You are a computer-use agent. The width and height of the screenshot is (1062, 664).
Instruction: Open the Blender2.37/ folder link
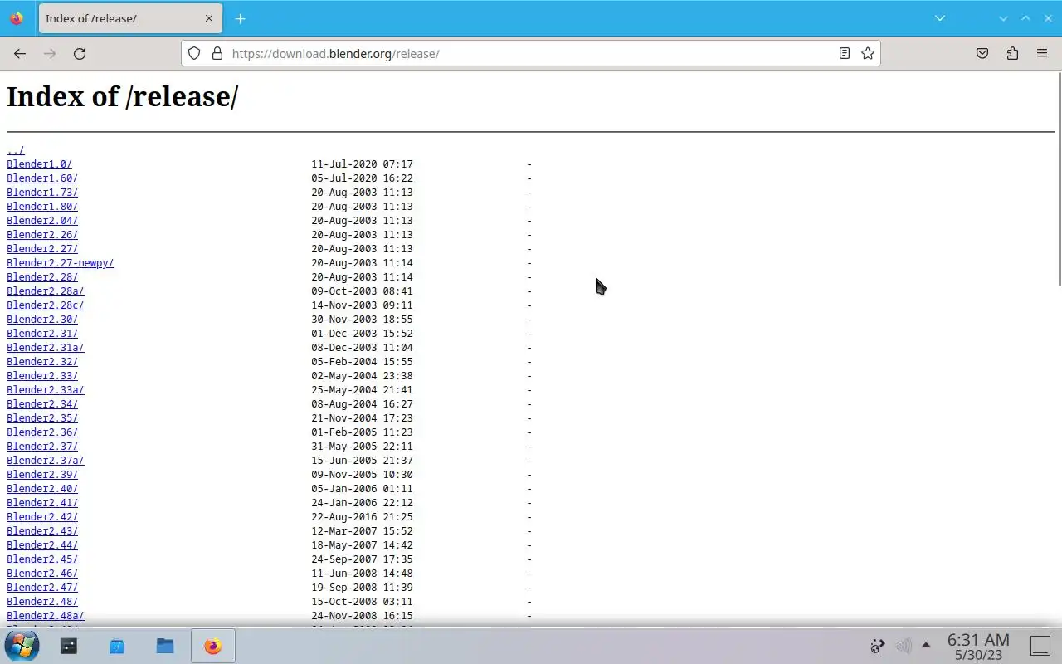point(42,447)
